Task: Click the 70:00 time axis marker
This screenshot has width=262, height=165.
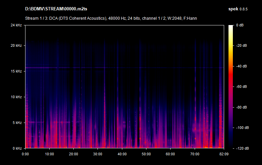Action: pyautogui.click(x=194, y=154)
